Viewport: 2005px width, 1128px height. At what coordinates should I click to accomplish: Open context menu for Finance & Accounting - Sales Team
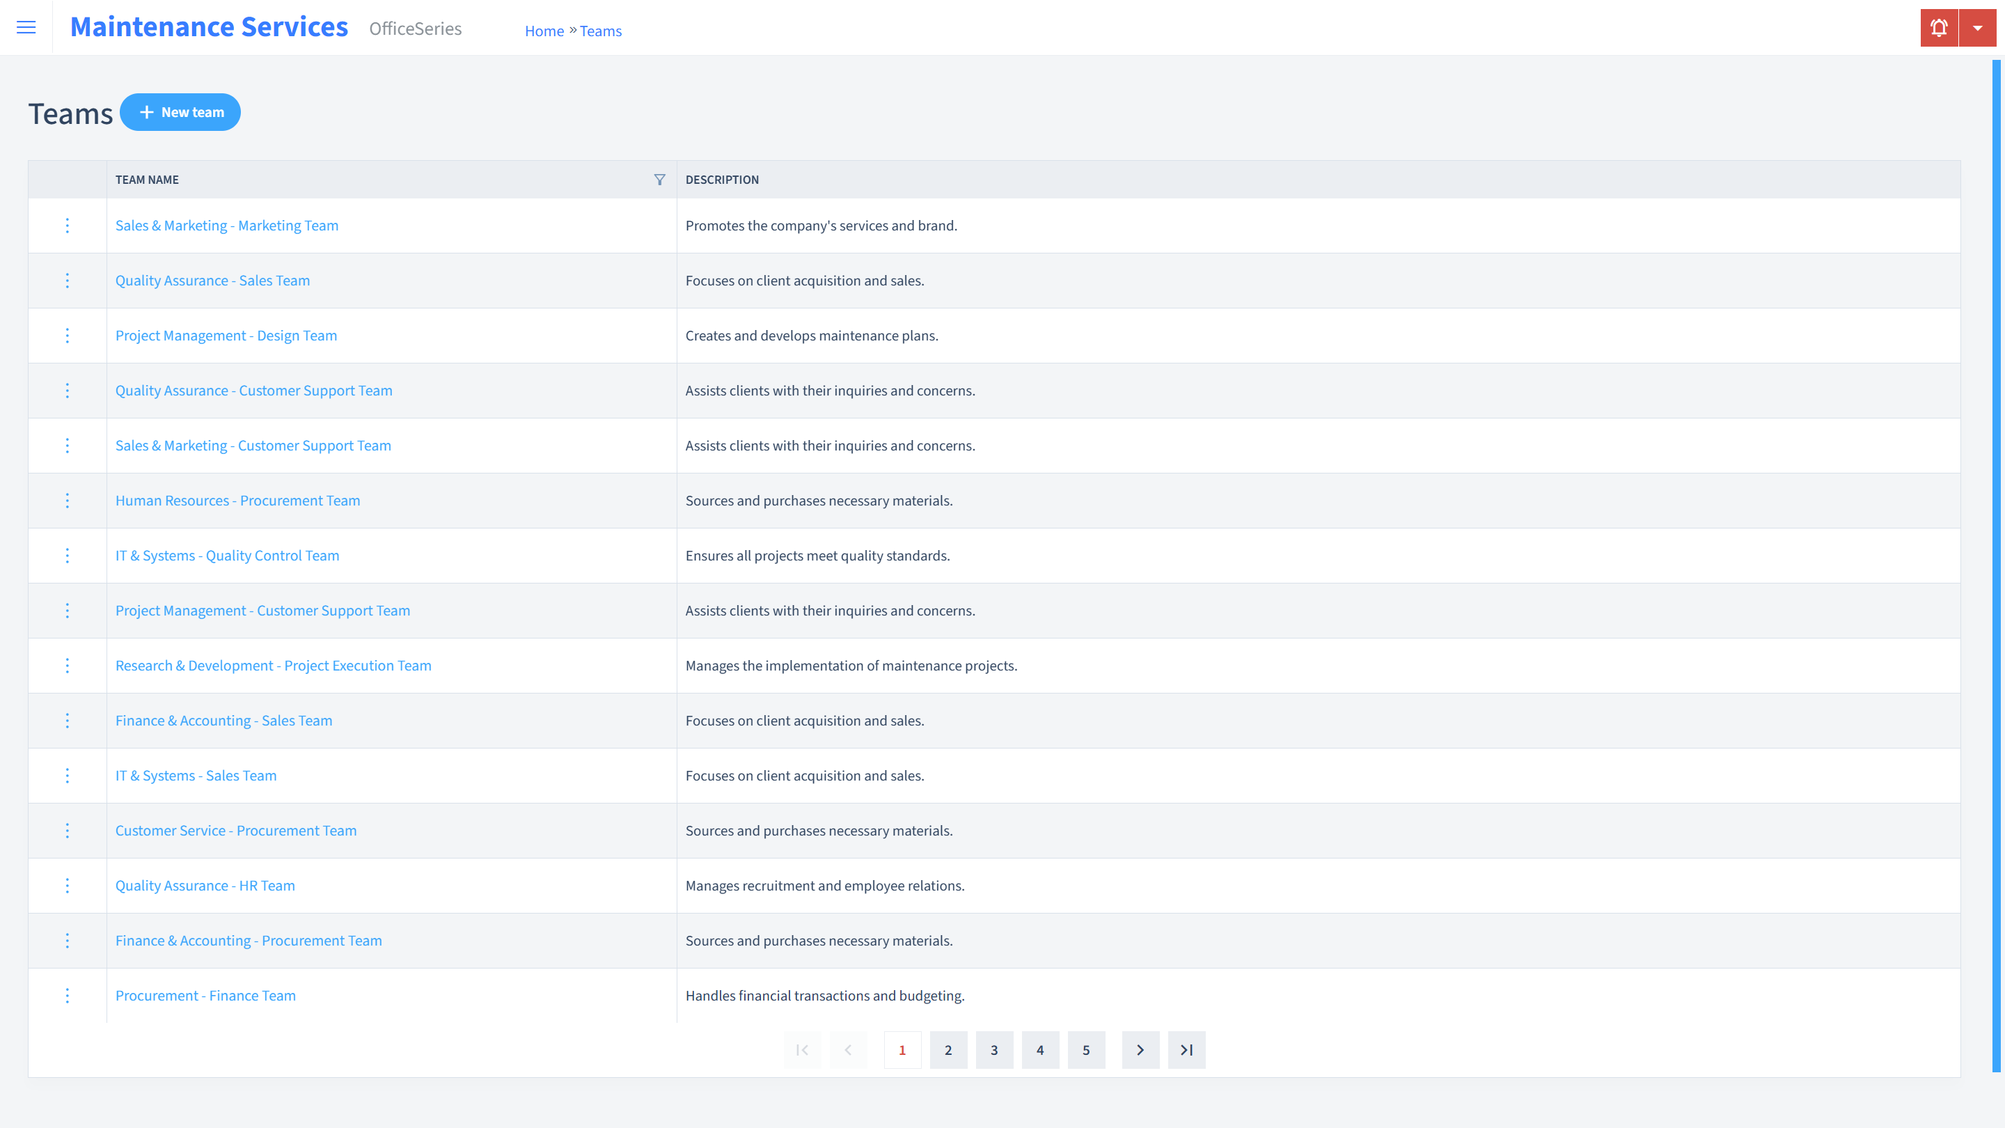(66, 721)
